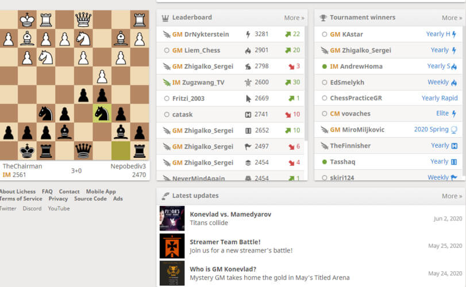Click the offline status circle beside Liem_Chess
This screenshot has height=287, width=466.
[167, 51]
